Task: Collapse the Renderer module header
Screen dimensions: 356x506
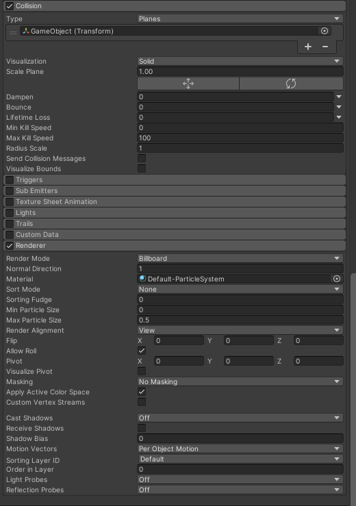Action: coord(175,246)
